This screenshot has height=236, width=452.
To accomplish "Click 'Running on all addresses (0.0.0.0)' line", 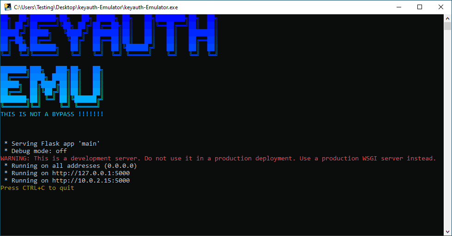I will click(70, 166).
